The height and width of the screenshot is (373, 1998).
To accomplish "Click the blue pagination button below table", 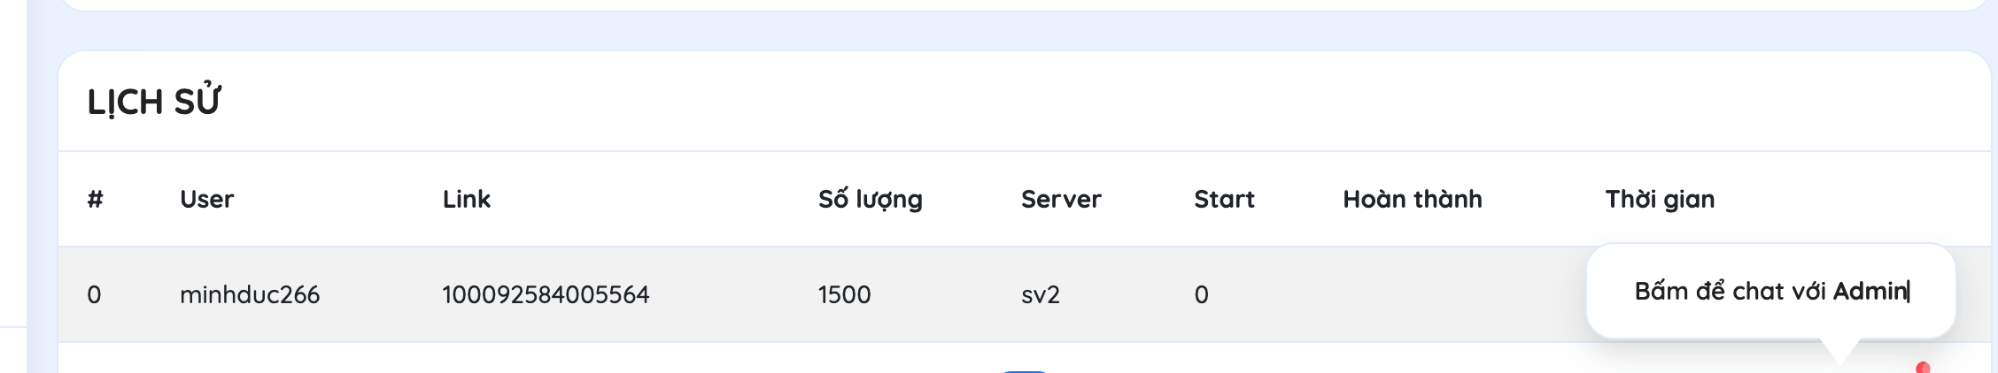I will 1025,371.
